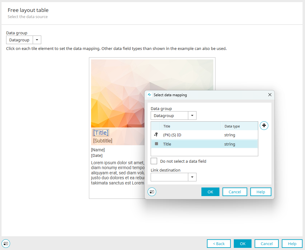Click the Datagroup combo field on wizard page

pos(20,40)
